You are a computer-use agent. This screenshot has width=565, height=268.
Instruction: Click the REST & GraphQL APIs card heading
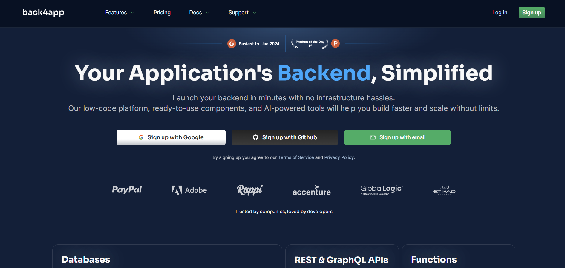click(x=341, y=260)
